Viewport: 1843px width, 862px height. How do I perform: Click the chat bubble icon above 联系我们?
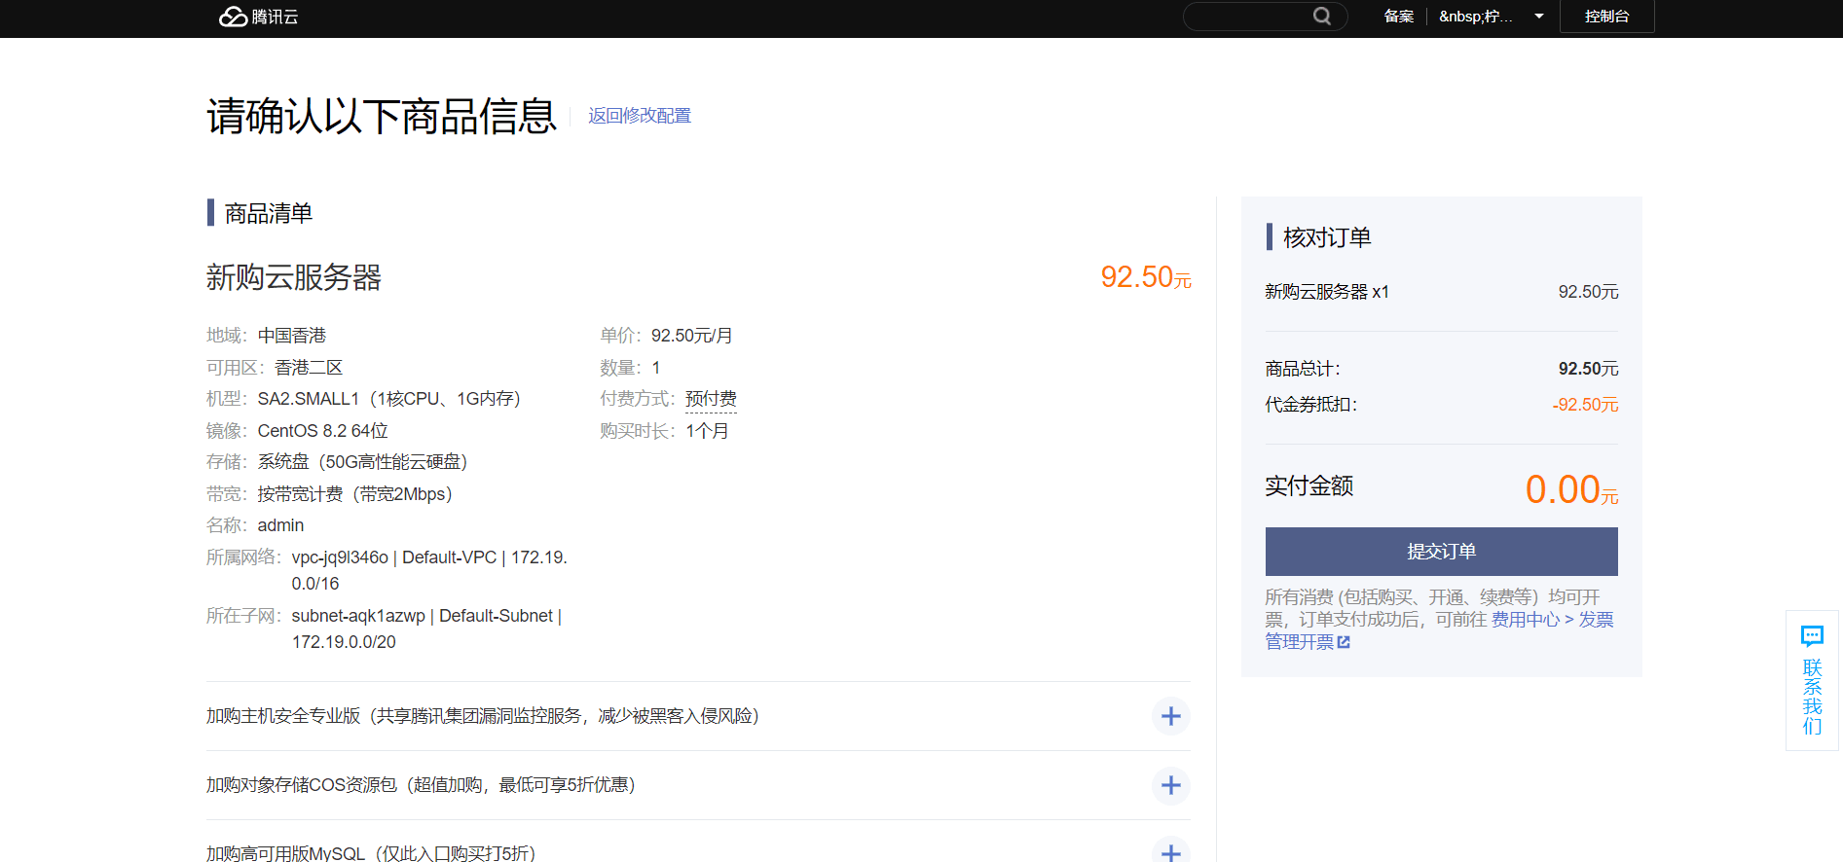1812,636
